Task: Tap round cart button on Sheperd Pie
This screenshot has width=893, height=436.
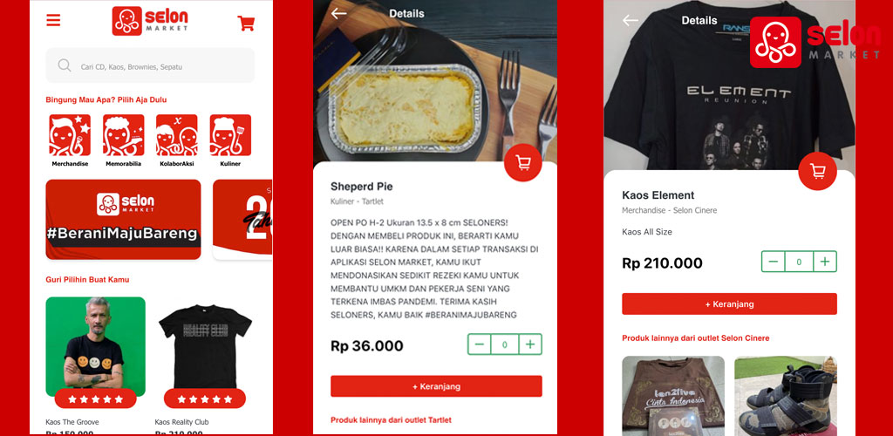Action: click(x=523, y=163)
